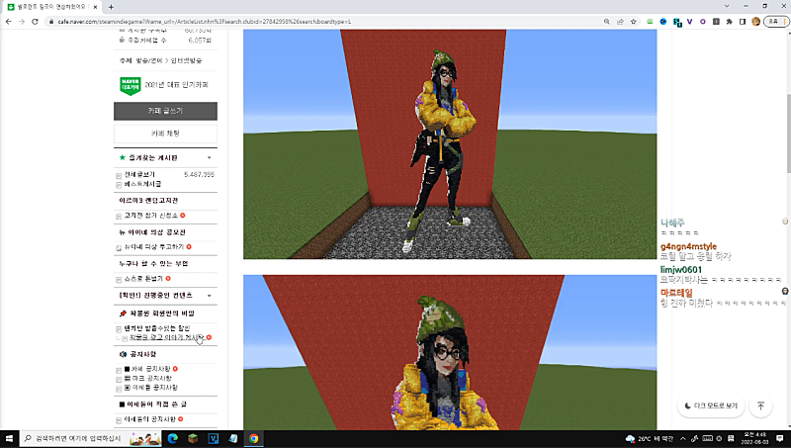This screenshot has width=791, height=448.
Task: Click chat username 나혜주
Action: pyautogui.click(x=672, y=223)
